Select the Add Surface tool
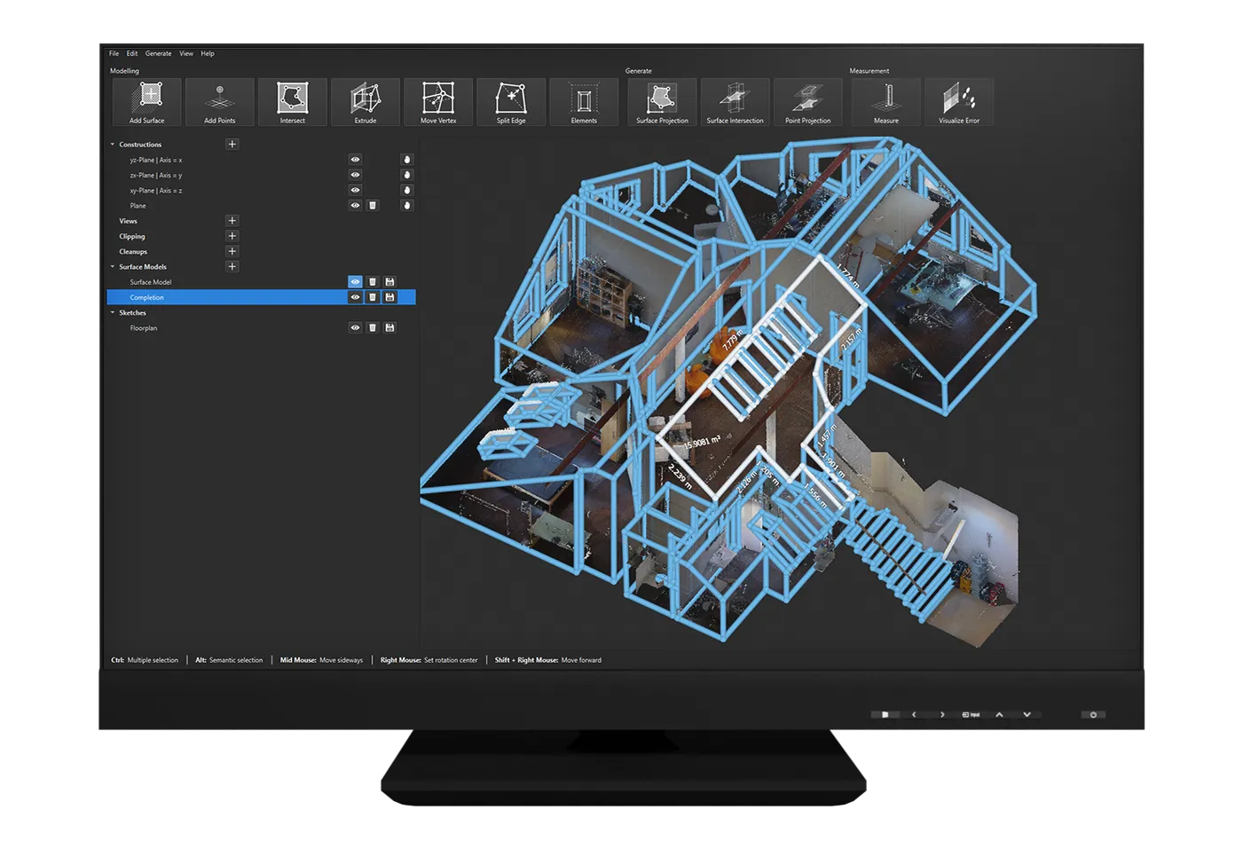 [146, 102]
